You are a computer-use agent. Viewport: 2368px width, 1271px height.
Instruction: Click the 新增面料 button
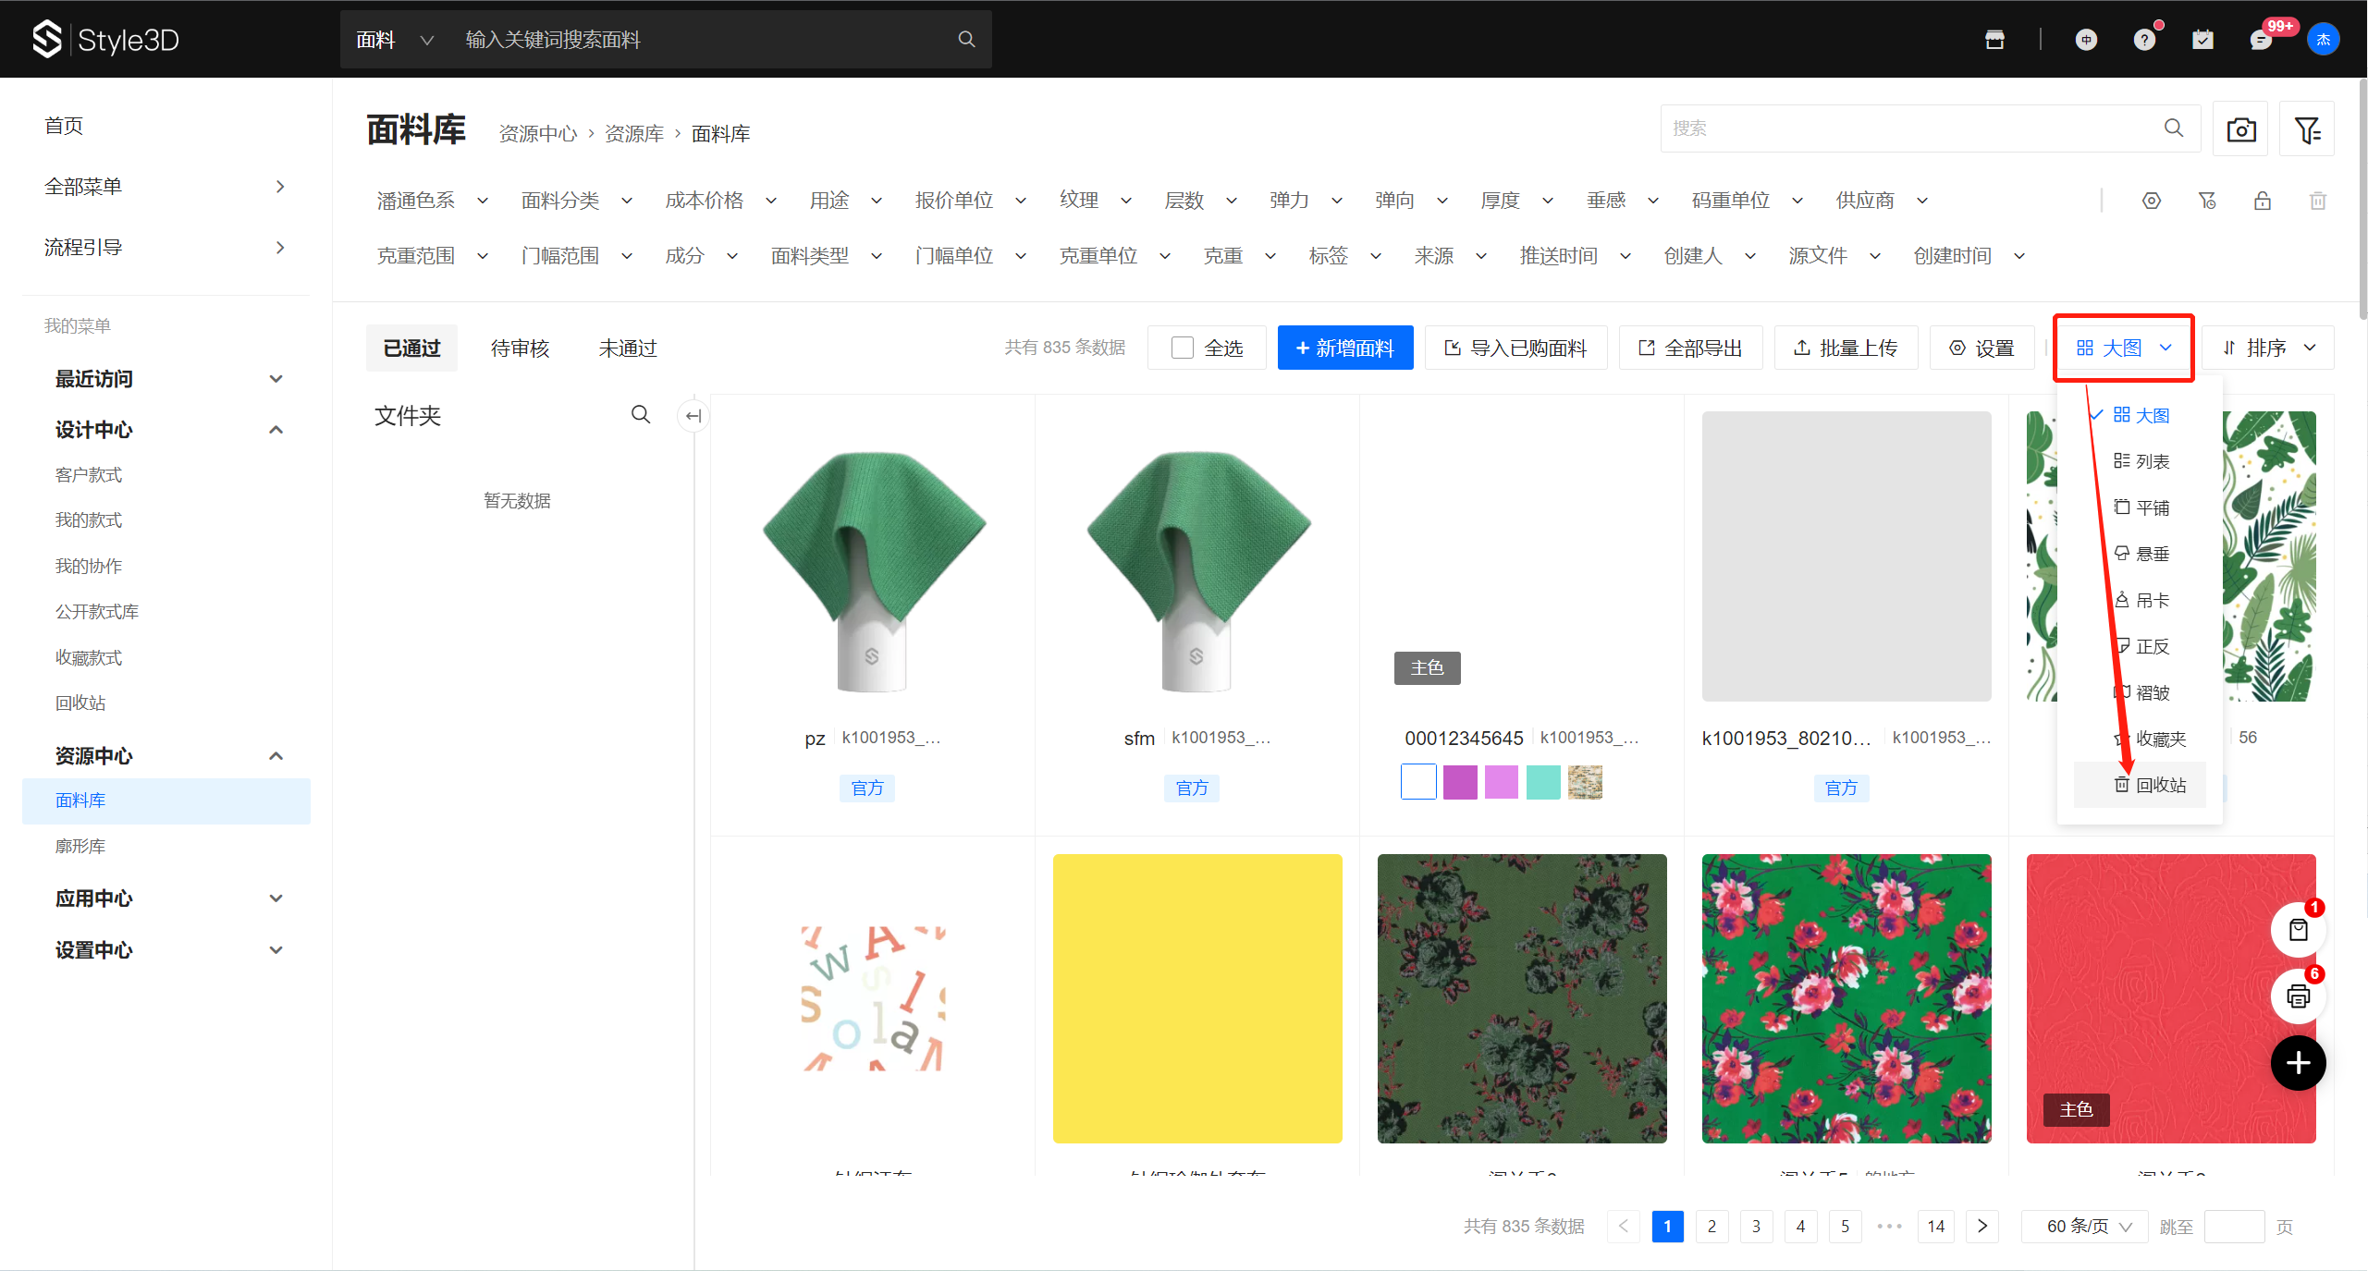[x=1345, y=348]
